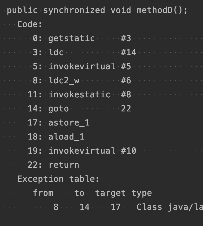Screen dimensions: 203x226
Task: Click the astore_1 instruction
Action: 69,123
